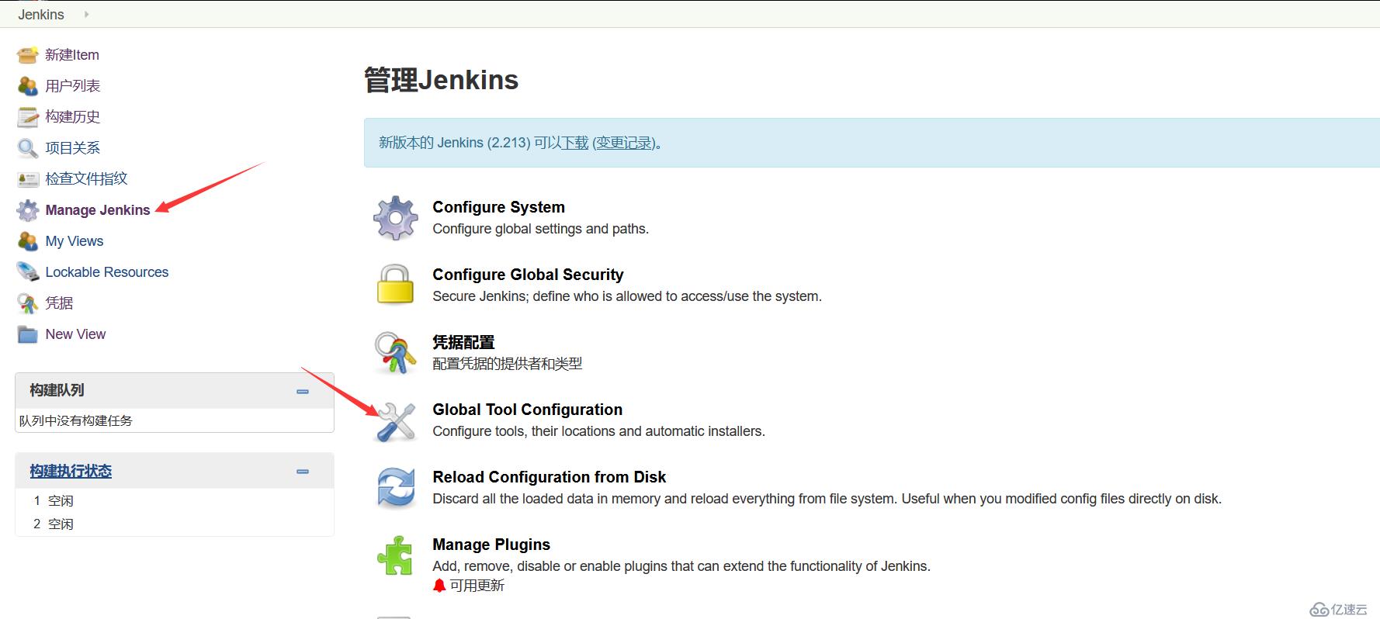
Task: Open the 变更记录 changelog link
Action: point(624,143)
